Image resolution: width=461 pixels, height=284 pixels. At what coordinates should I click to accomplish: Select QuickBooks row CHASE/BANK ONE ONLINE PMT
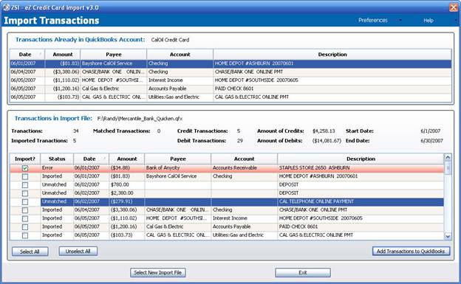pyautogui.click(x=230, y=72)
